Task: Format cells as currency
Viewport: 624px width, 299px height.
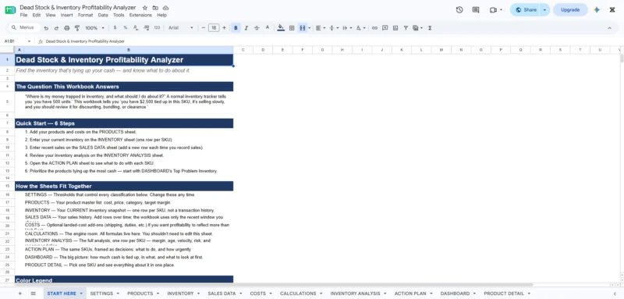Action: coord(115,28)
